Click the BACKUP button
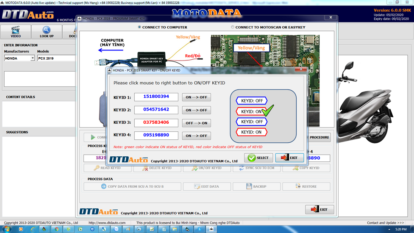 coord(257,186)
